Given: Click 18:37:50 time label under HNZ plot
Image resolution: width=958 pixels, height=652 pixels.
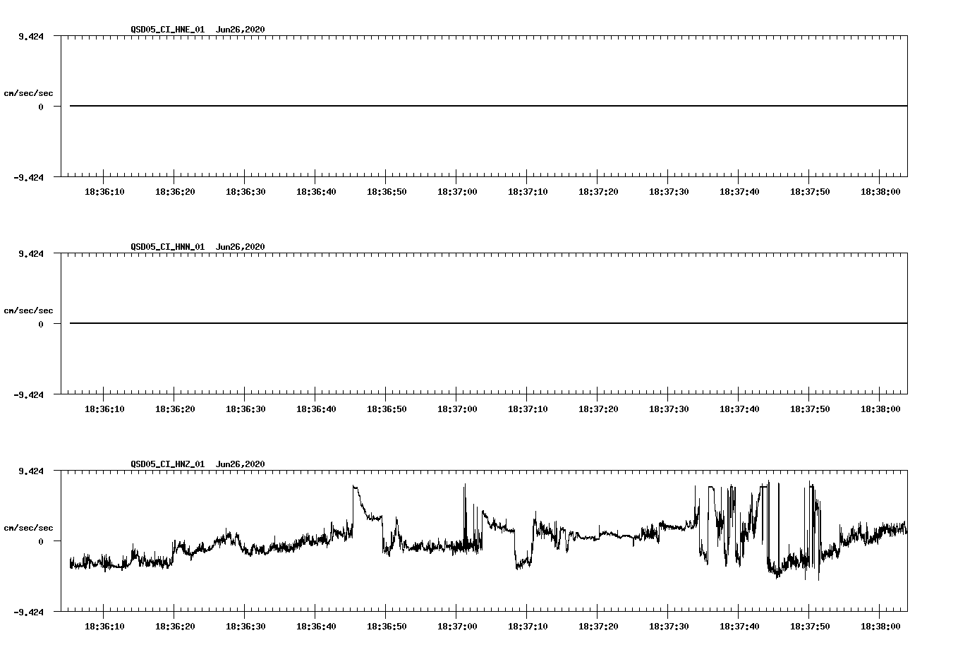Looking at the screenshot, I should tap(810, 627).
